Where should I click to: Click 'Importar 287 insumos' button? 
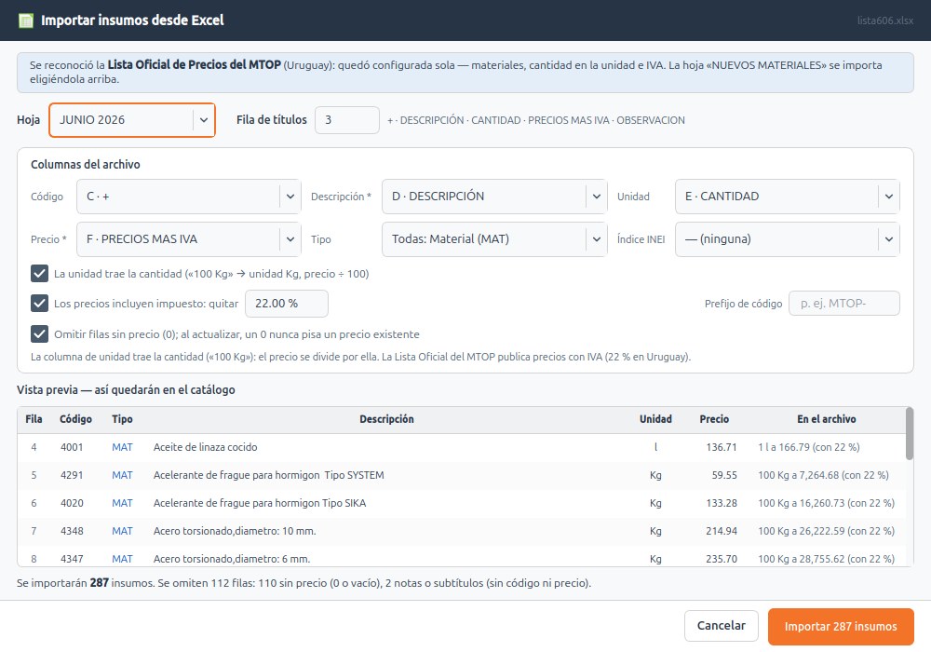coord(841,627)
